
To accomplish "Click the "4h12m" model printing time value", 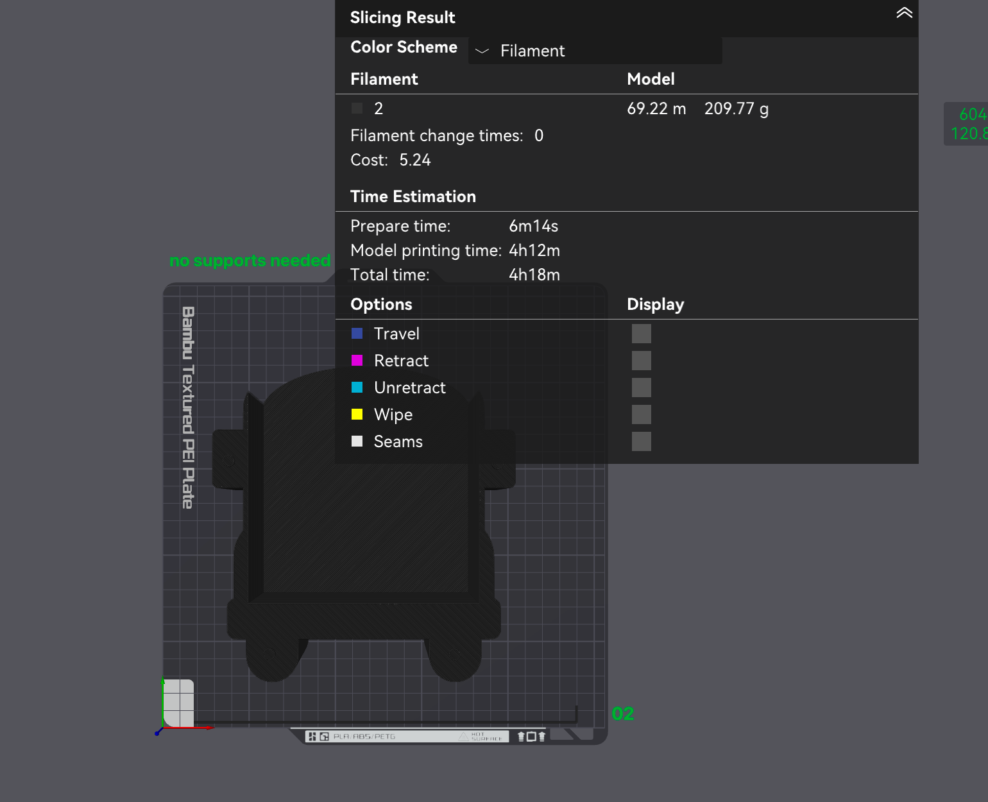I will click(534, 250).
